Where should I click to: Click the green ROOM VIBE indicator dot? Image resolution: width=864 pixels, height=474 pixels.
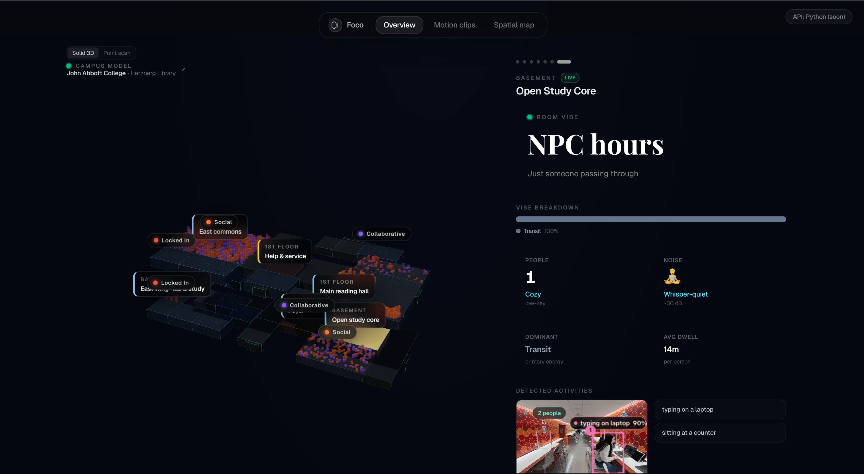point(530,117)
